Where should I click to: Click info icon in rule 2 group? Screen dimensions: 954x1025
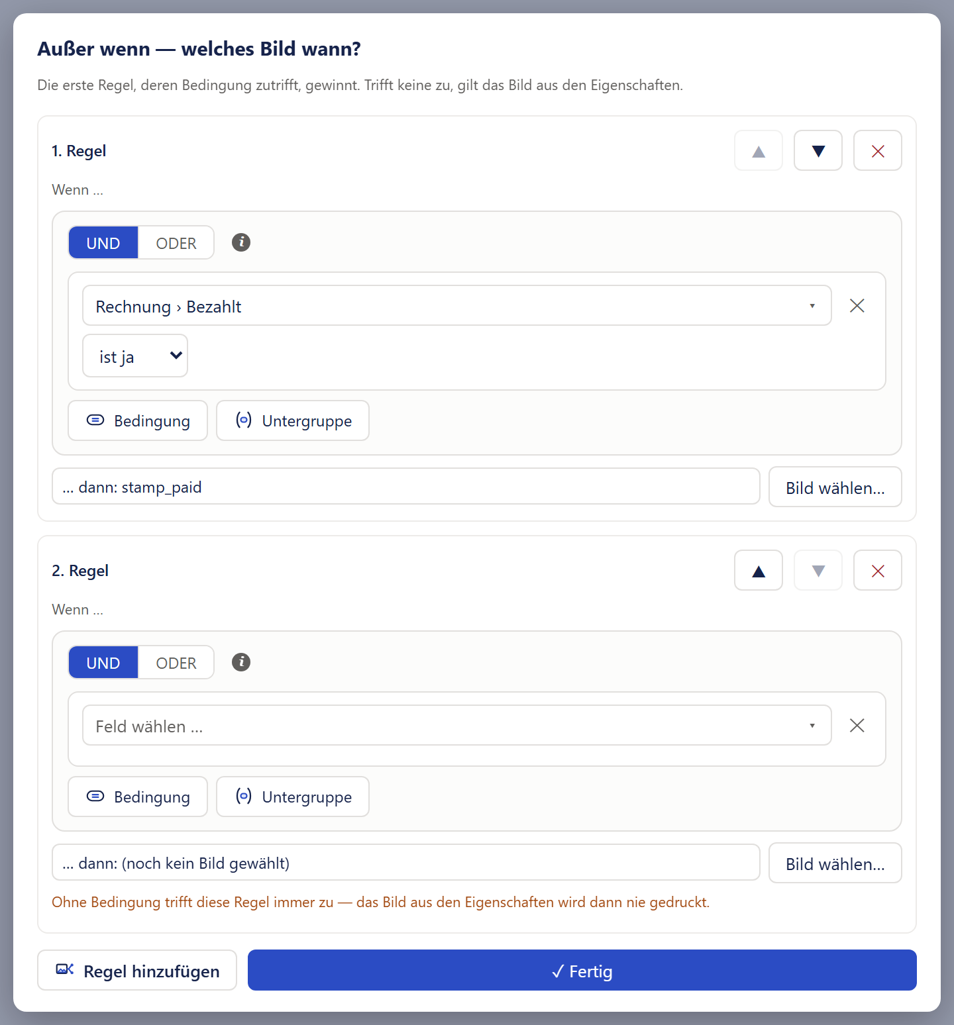(x=241, y=662)
